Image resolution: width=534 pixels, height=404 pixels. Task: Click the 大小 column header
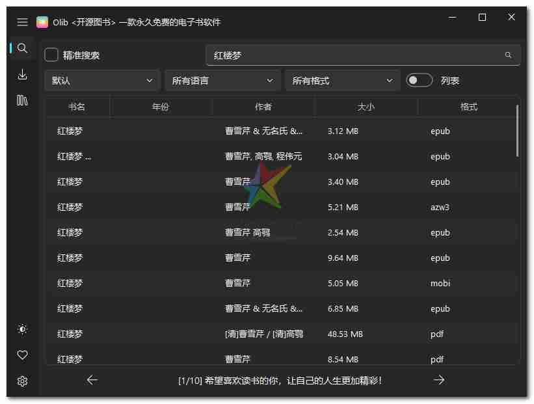366,107
